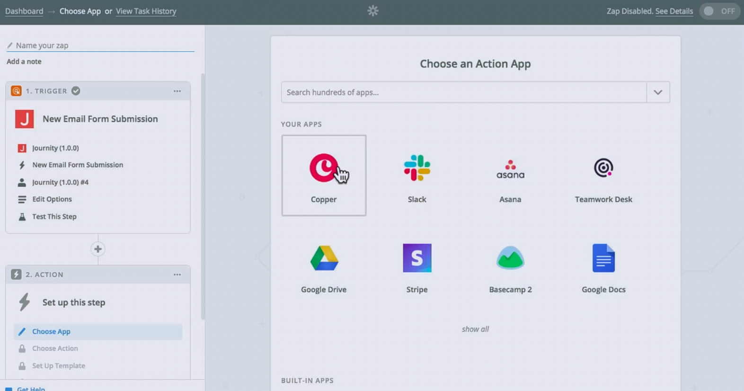Click the lock icon next to Choose Action

pyautogui.click(x=22, y=348)
